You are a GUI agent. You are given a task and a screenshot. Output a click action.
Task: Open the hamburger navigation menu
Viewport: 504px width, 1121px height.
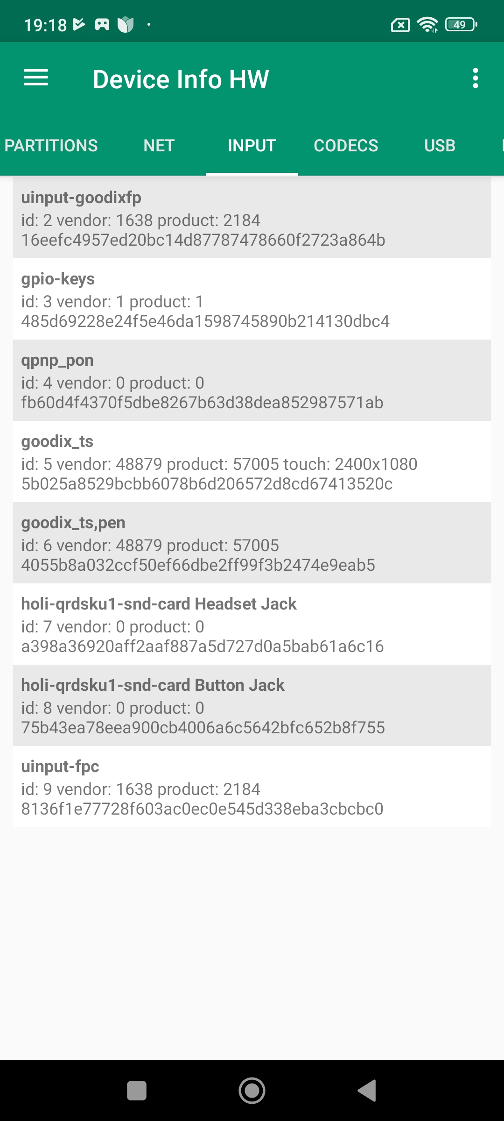[36, 78]
